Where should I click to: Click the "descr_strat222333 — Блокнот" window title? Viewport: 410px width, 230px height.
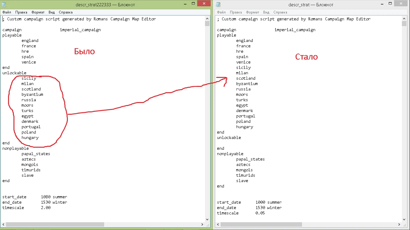point(105,5)
